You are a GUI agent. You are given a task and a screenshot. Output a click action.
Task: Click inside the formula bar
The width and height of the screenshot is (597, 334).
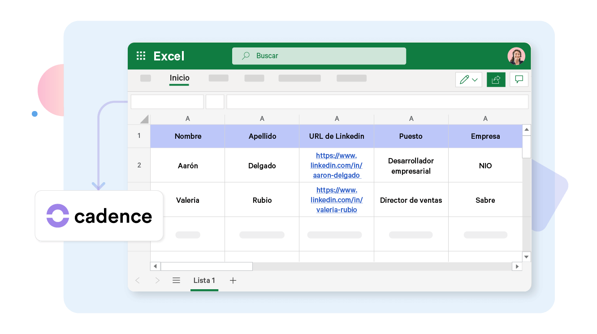[x=376, y=102]
